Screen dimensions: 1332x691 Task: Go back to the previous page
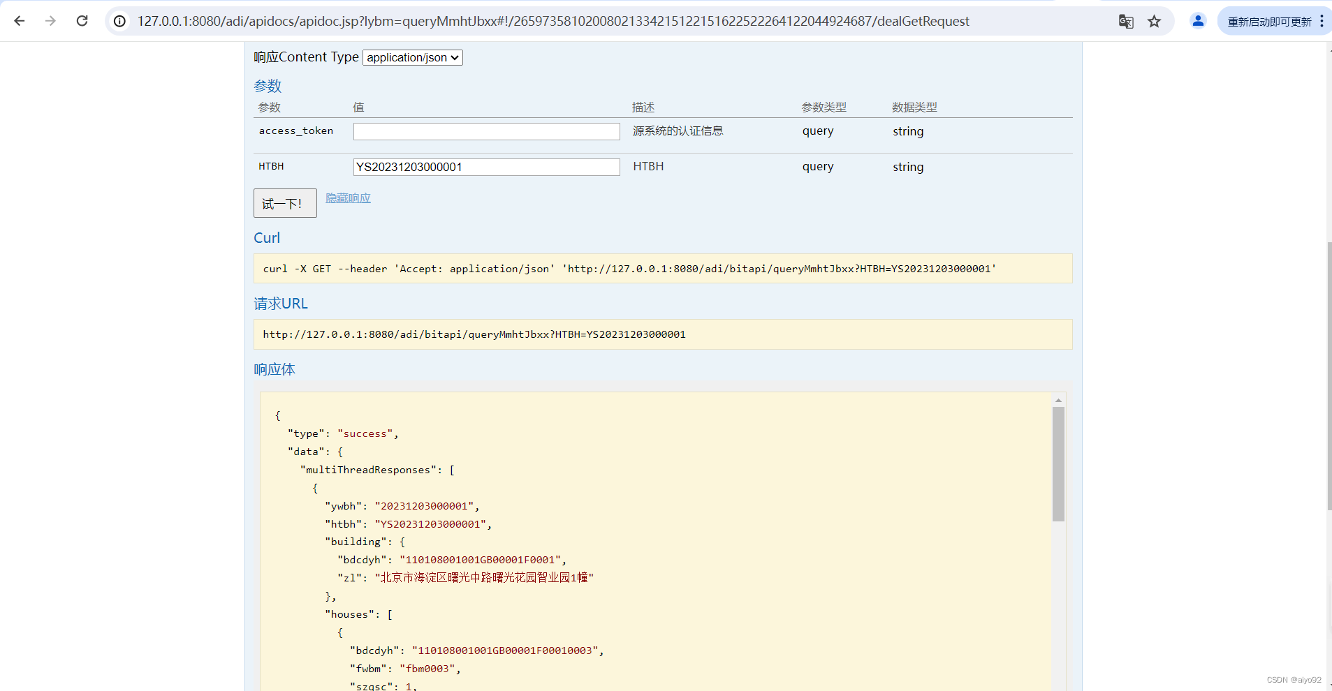[20, 21]
